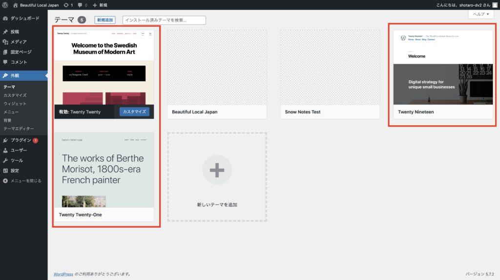Open the コメント menu label
Image resolution: width=500 pixels, height=280 pixels.
pyautogui.click(x=19, y=62)
